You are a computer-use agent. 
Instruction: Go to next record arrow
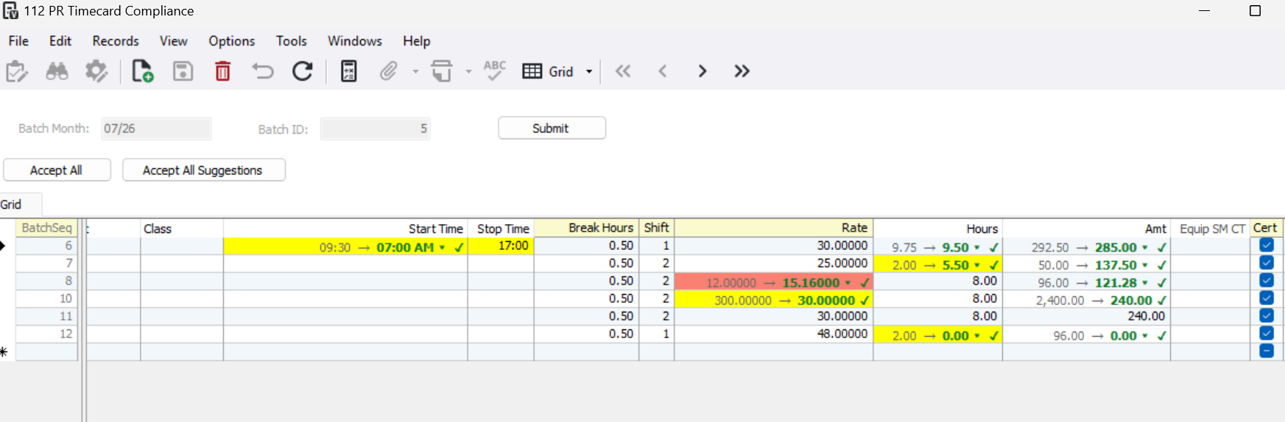click(x=703, y=71)
